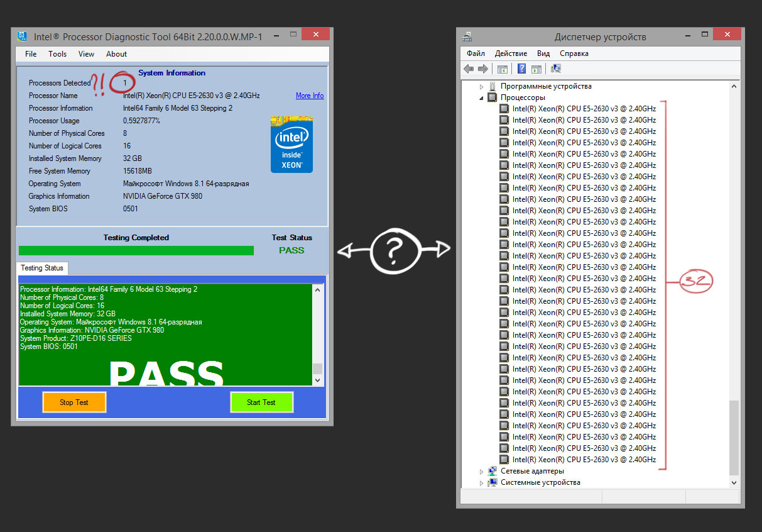Toggle the action pane toolbar icon
This screenshot has height=532, width=762.
[x=536, y=69]
